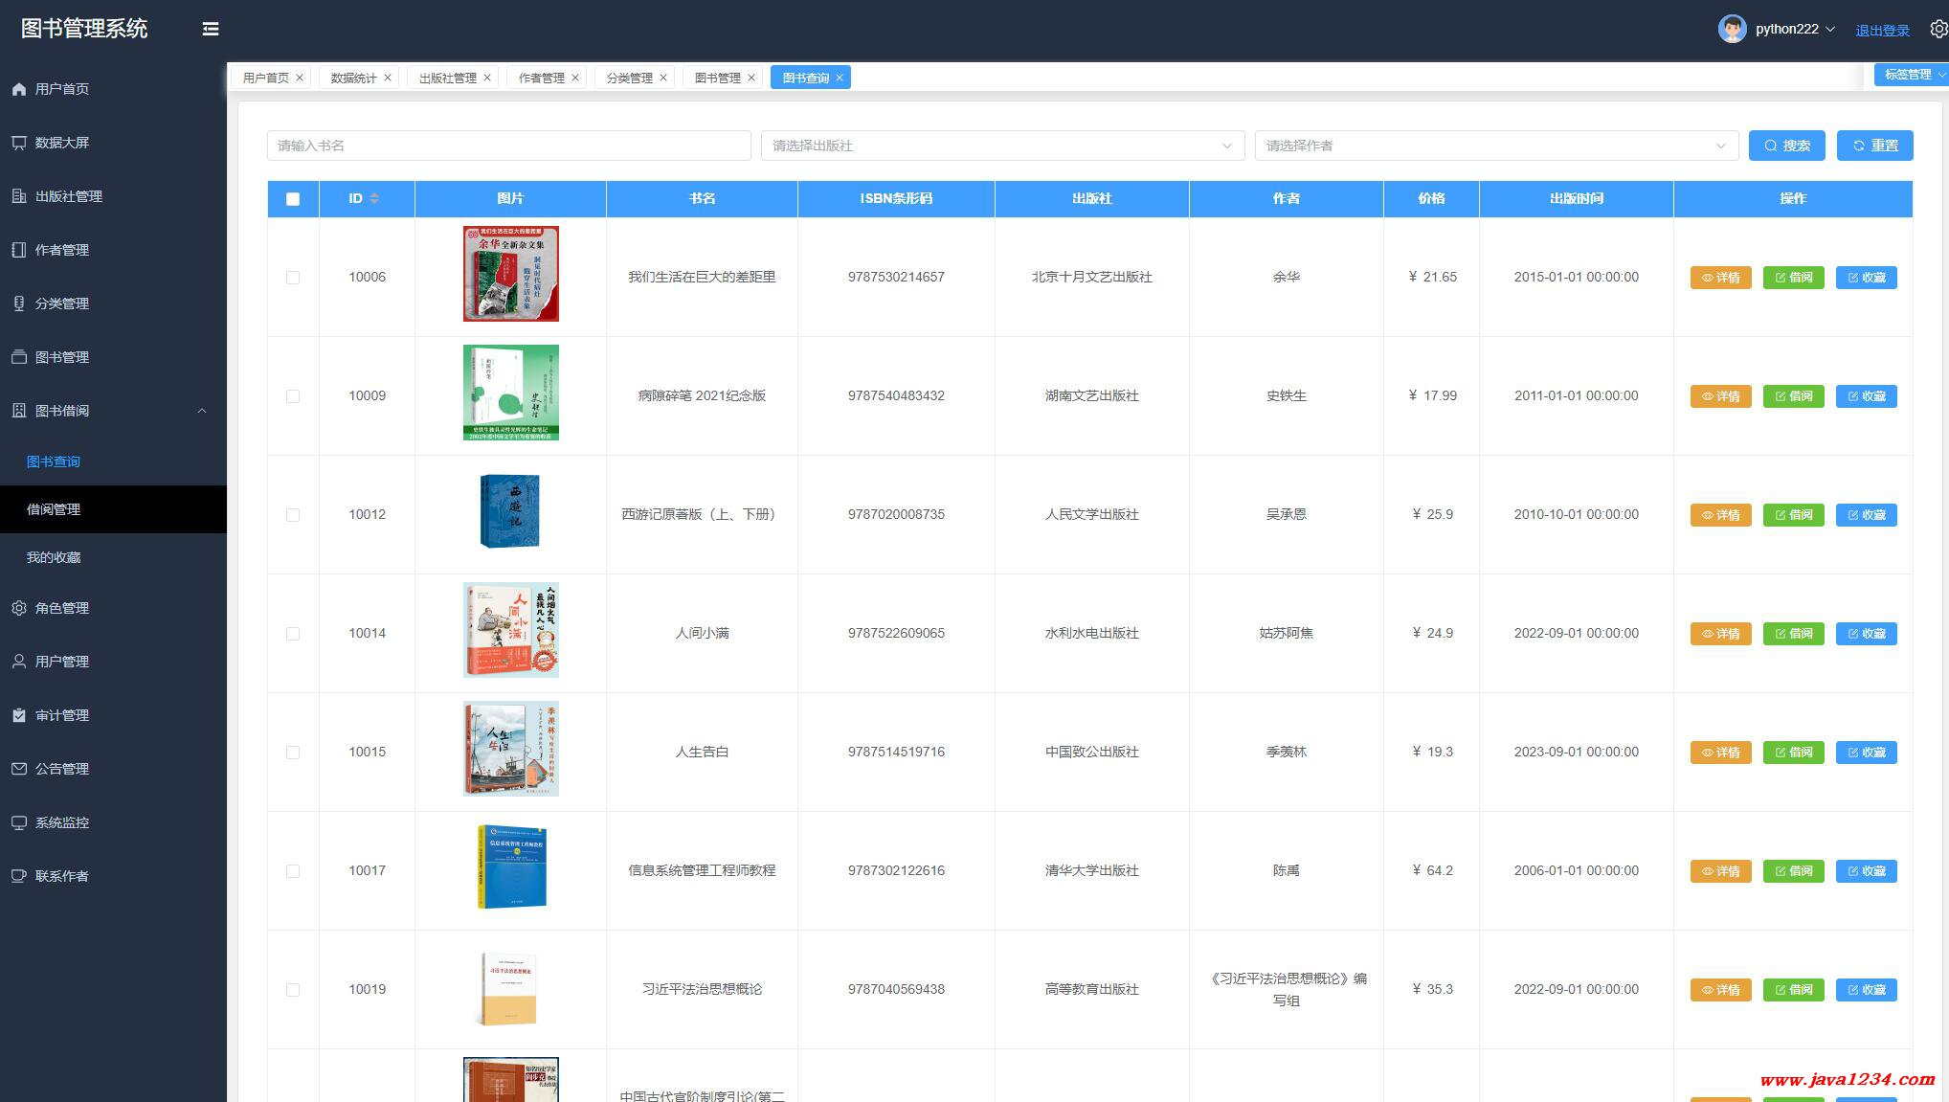Check the select-all checkbox in the table header
The width and height of the screenshot is (1949, 1102).
[x=293, y=199]
